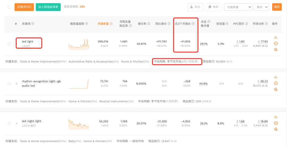Open Google search icon for led night light
Screen dimensions: 287x147
point(276,129)
